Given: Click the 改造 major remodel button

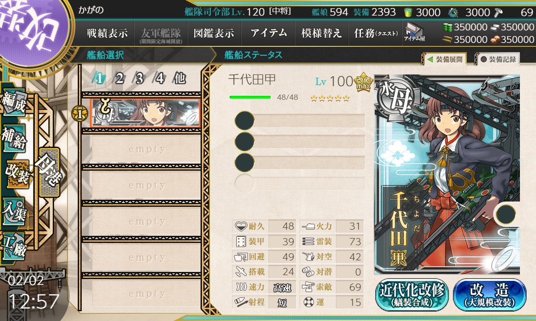Looking at the screenshot, I should tap(490, 295).
